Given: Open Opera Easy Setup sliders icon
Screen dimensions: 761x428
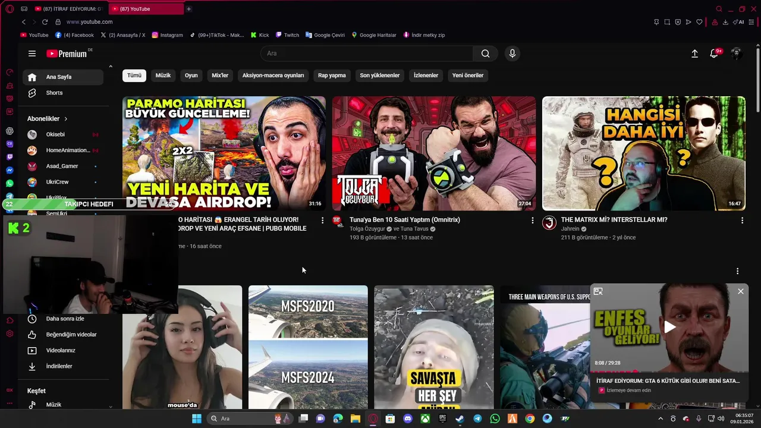Looking at the screenshot, I should point(751,22).
